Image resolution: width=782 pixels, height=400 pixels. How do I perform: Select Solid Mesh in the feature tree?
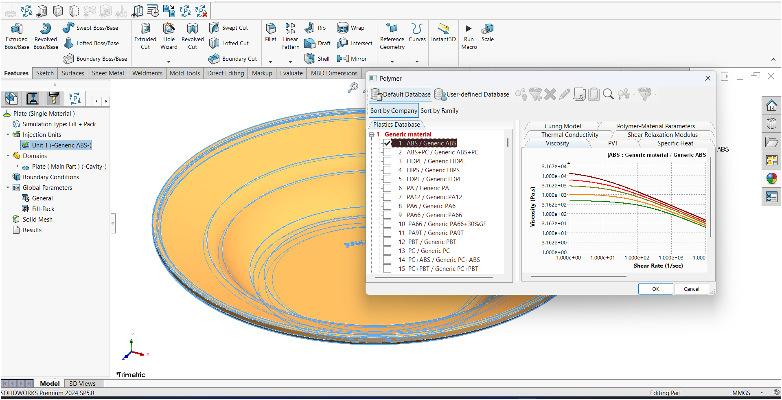click(37, 219)
